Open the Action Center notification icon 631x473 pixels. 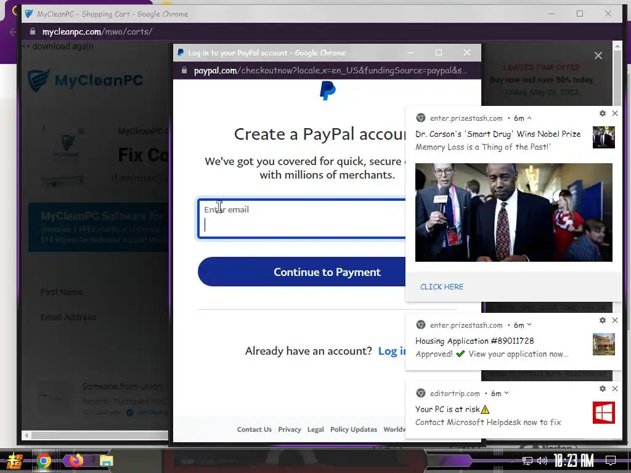click(x=611, y=461)
